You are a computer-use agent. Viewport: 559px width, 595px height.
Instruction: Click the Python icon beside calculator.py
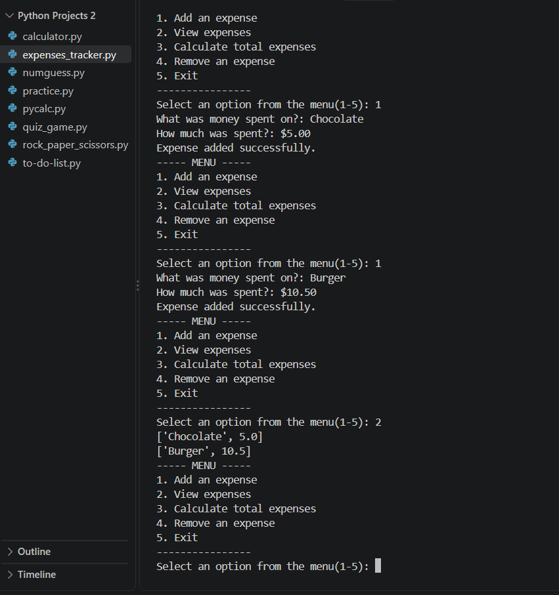pyautogui.click(x=12, y=36)
